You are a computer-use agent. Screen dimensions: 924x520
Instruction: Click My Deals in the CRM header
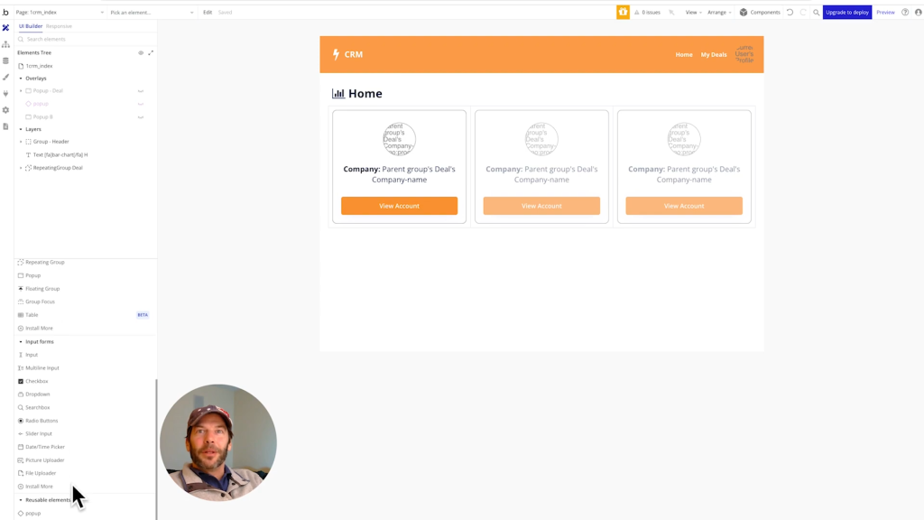(714, 54)
